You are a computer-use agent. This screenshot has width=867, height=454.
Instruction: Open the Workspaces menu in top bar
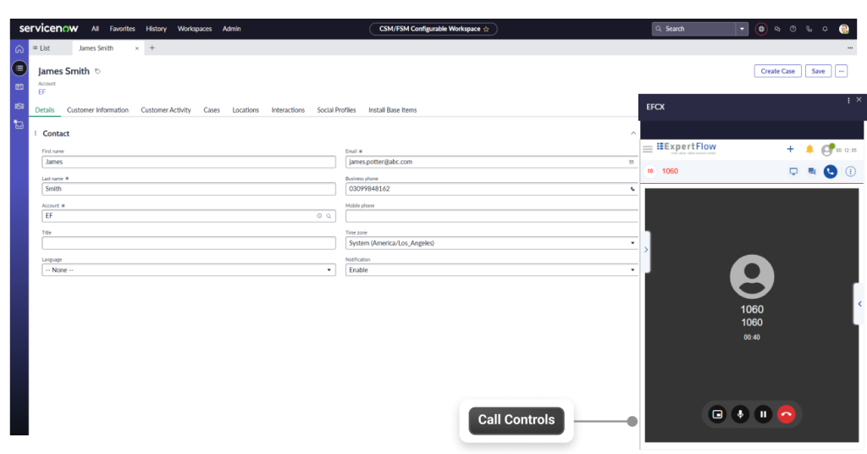click(x=195, y=29)
